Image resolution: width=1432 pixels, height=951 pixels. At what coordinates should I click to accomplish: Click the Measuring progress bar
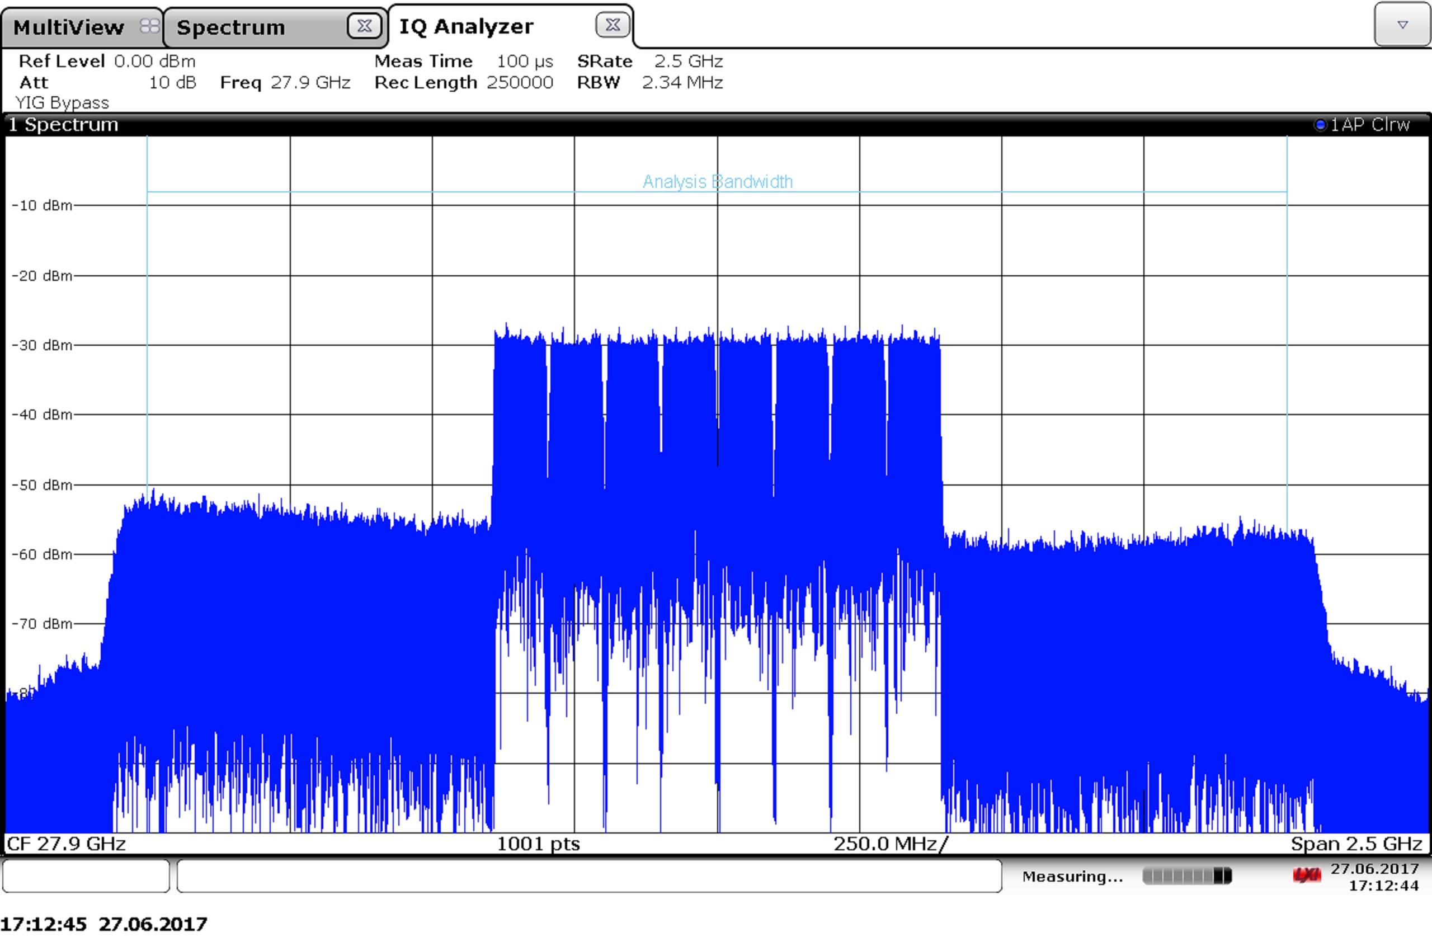pos(1186,876)
